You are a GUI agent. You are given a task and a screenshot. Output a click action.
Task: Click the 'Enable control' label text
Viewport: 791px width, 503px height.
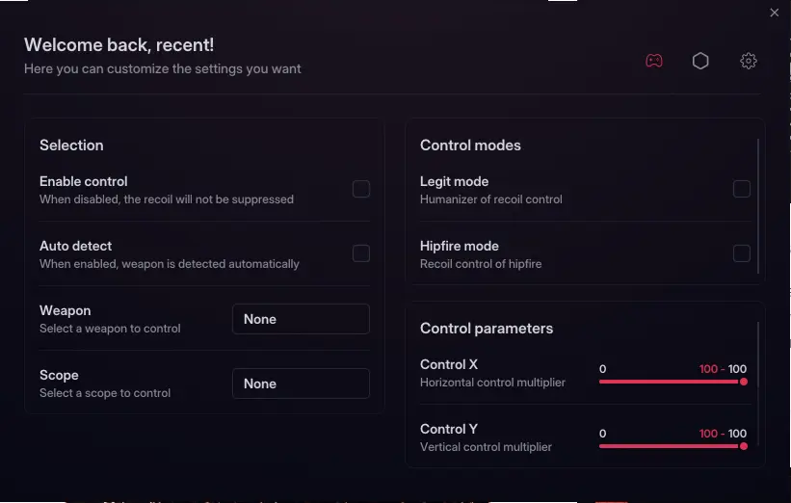click(x=84, y=181)
